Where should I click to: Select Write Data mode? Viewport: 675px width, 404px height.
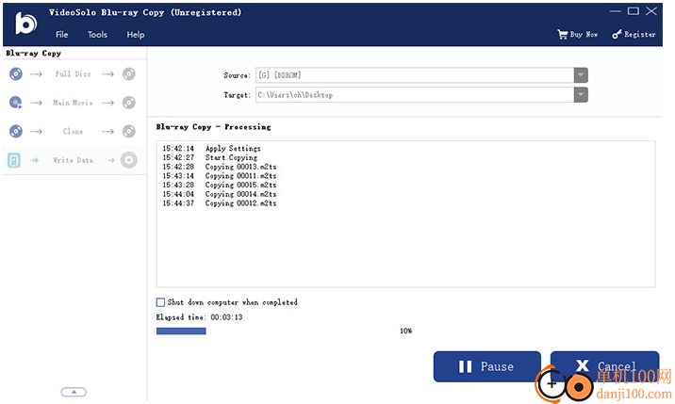coord(73,160)
